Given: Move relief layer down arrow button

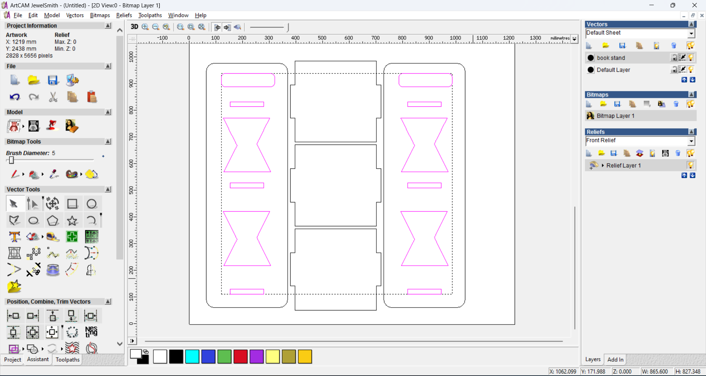Looking at the screenshot, I should 693,175.
